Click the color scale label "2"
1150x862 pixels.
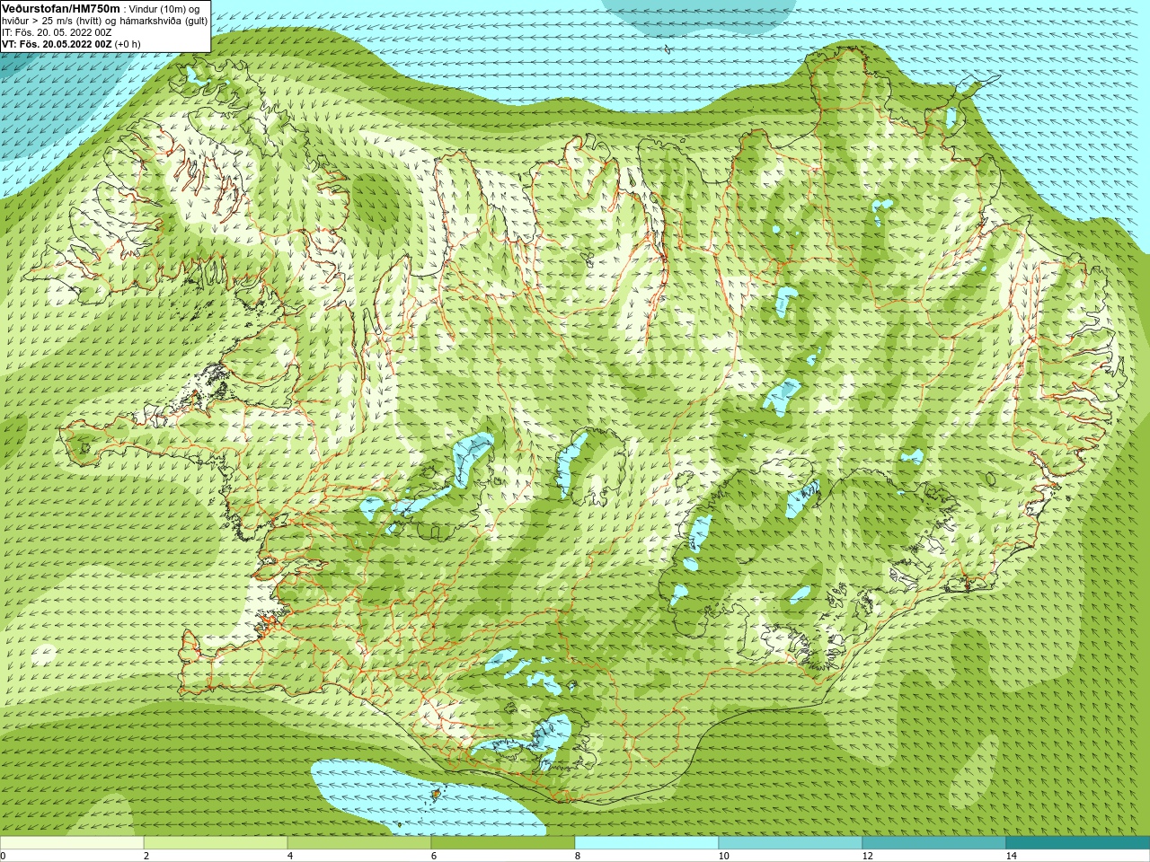[x=146, y=856]
